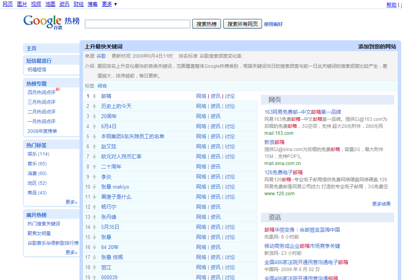Select the 娱乐 (114) tag

point(38,154)
